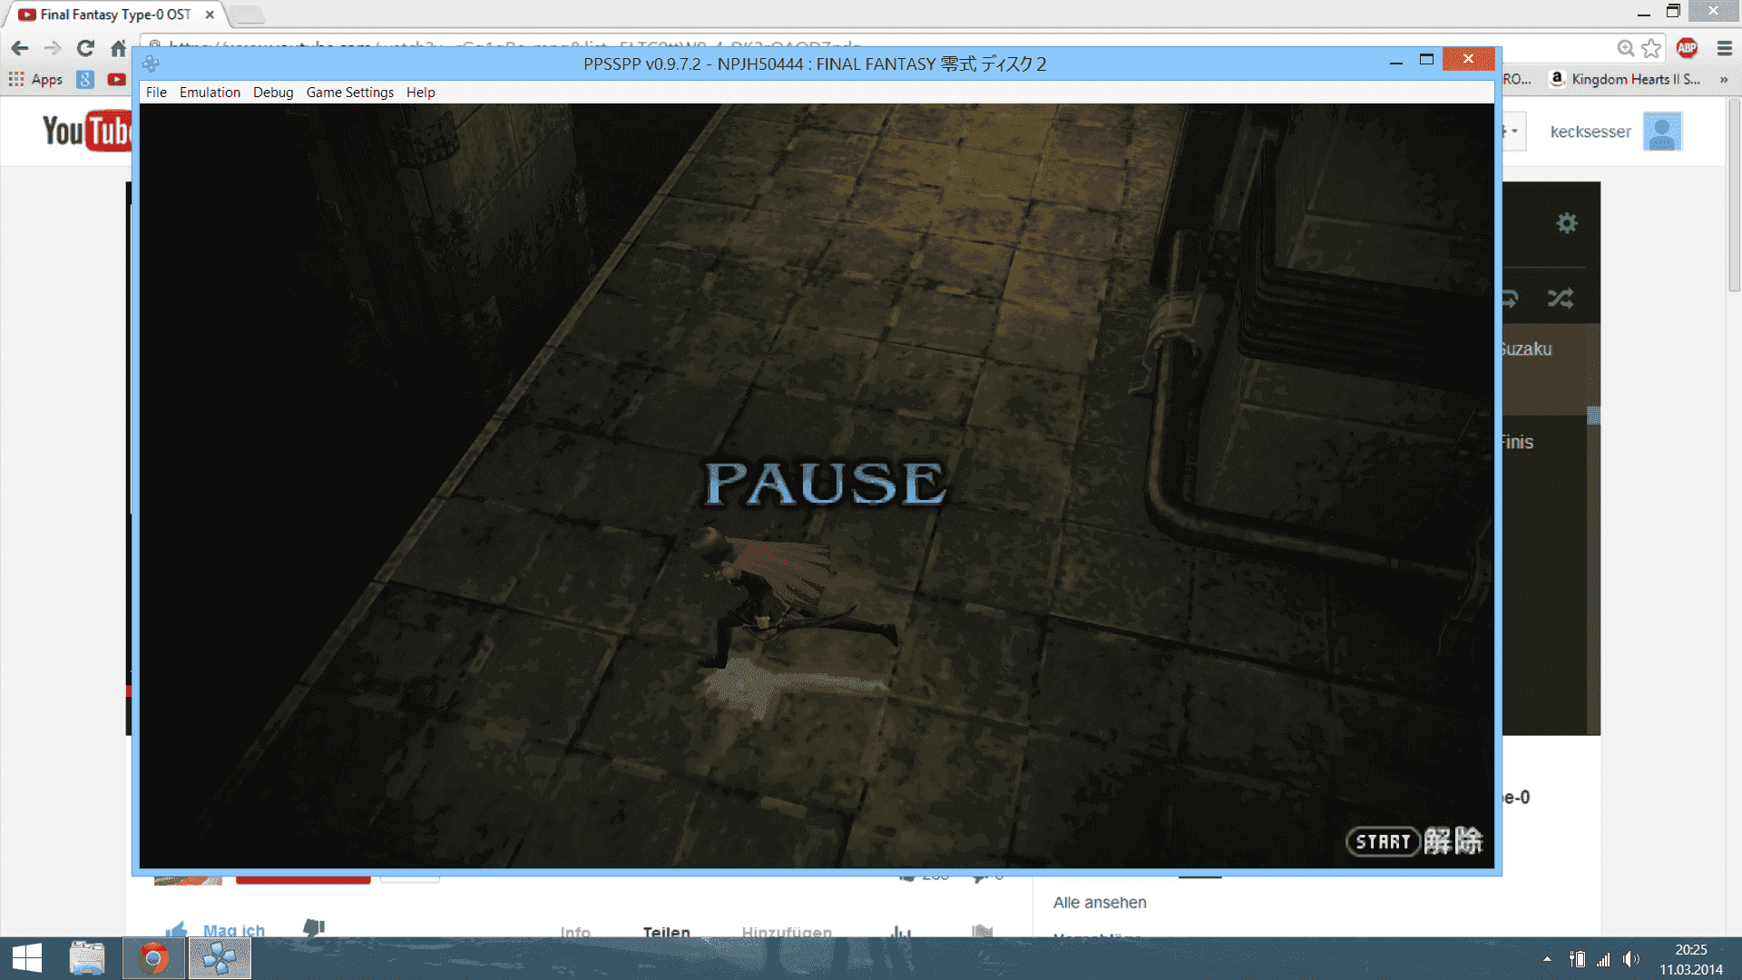Open the volume speaker tray icon
This screenshot has height=980, width=1742.
pos(1631,959)
